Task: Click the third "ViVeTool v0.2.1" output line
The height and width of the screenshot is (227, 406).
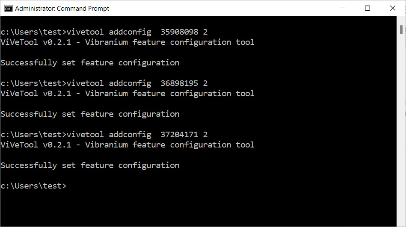Action: [127, 145]
